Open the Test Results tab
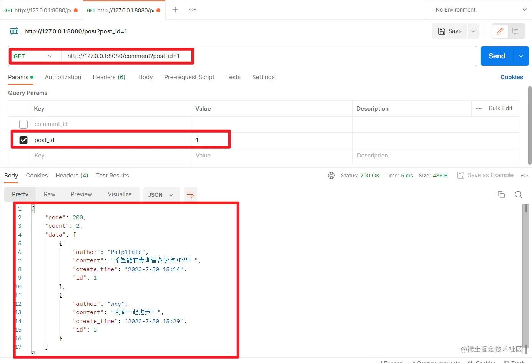The image size is (532, 363). tap(113, 176)
